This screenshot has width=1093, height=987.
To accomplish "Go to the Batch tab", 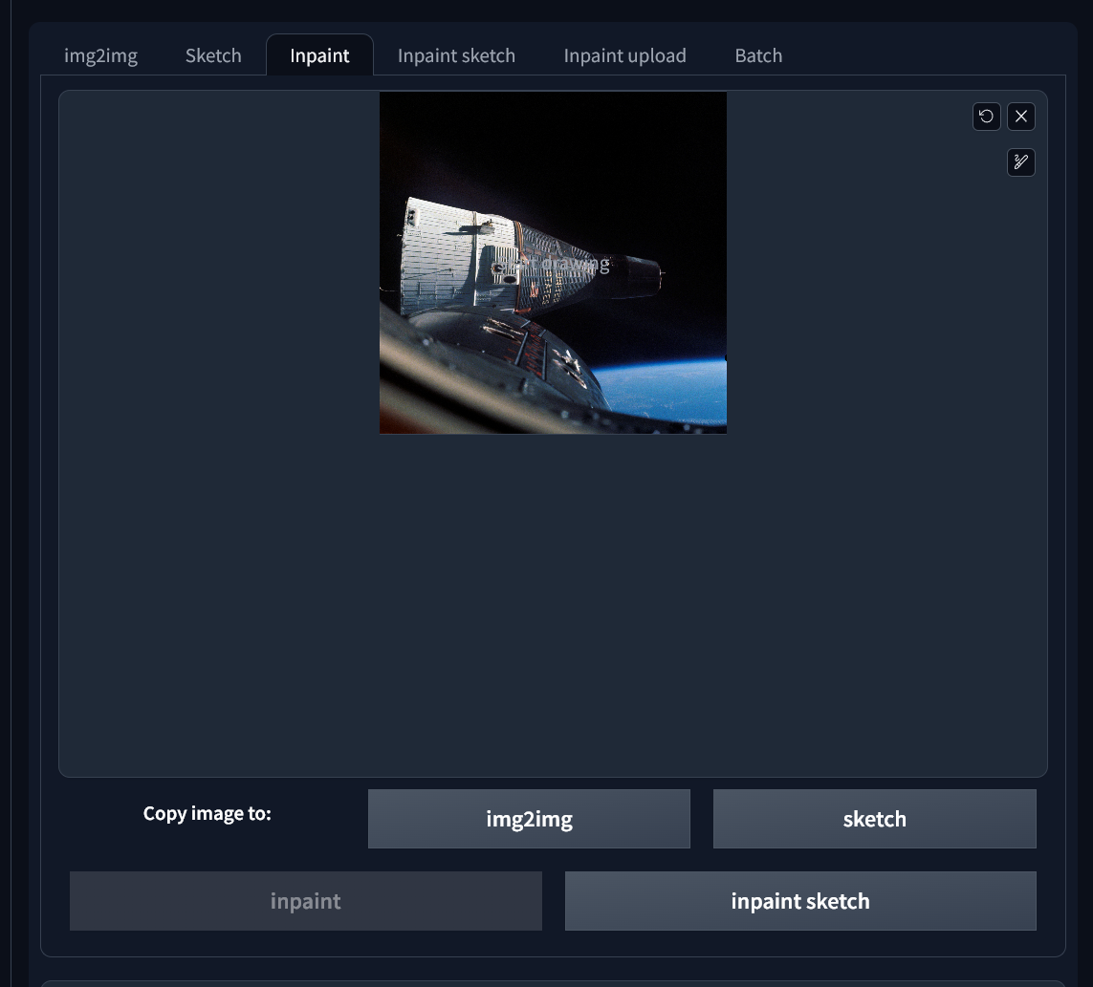I will (x=758, y=55).
